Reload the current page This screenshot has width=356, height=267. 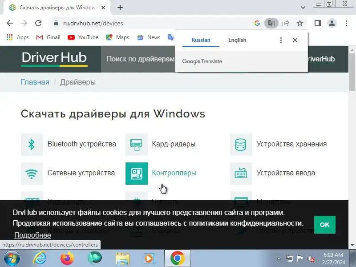[x=38, y=23]
